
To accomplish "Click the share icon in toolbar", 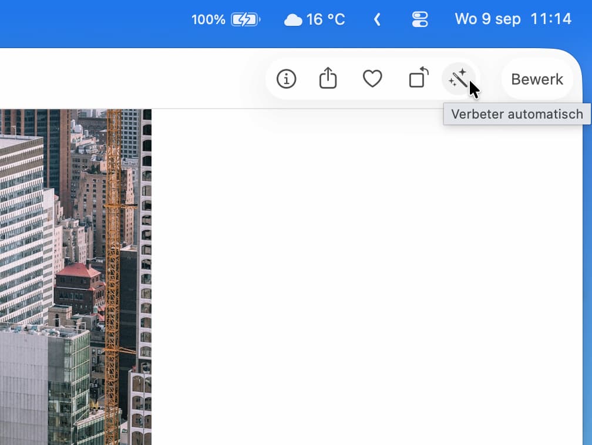I will [328, 78].
